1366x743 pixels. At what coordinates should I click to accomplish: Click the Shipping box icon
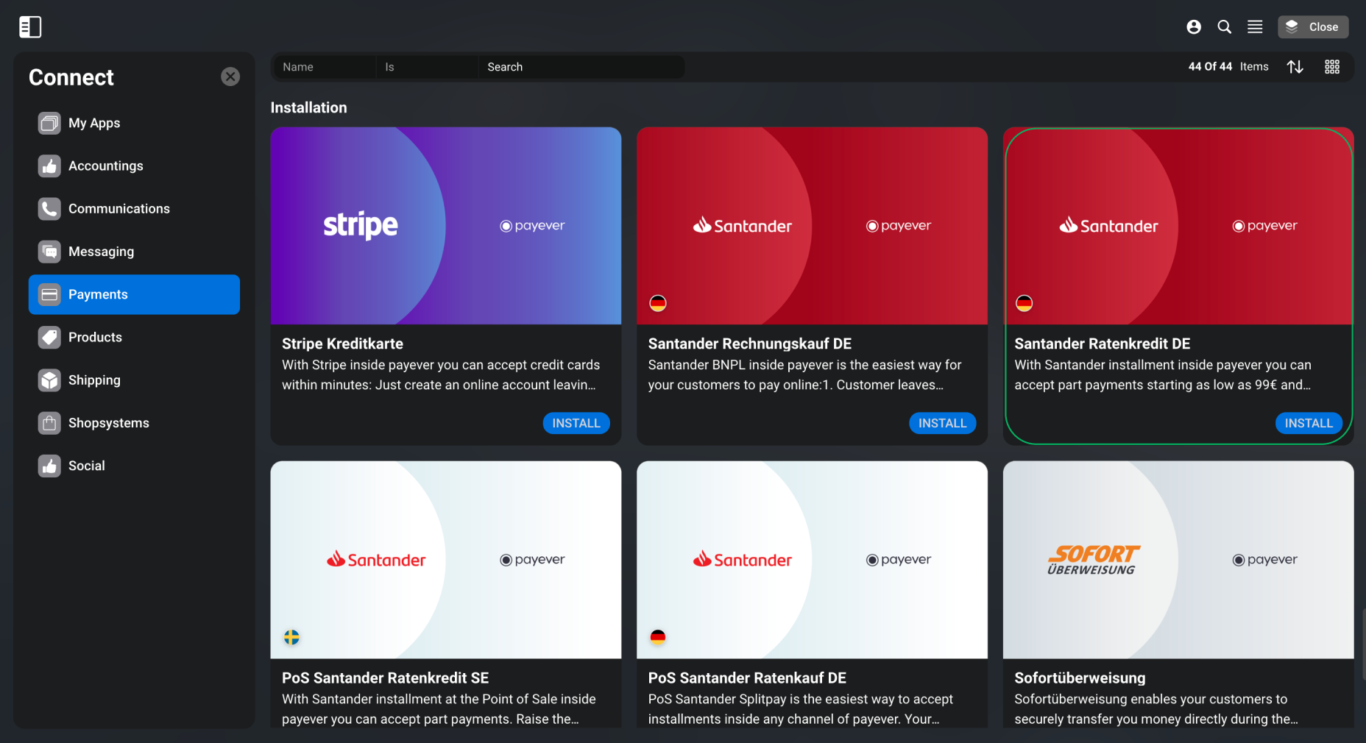coord(49,380)
